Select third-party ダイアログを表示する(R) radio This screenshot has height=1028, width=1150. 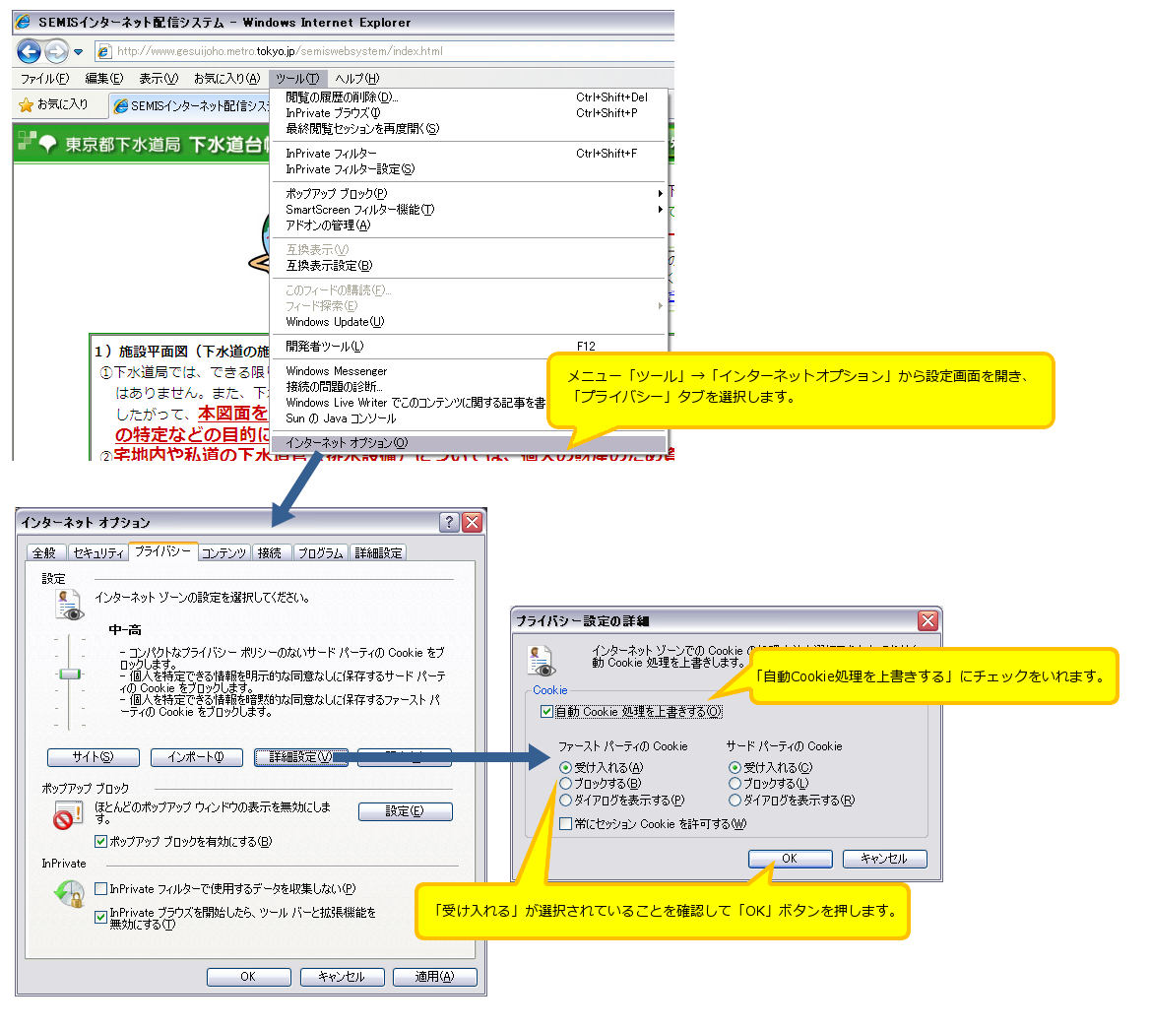[x=735, y=801]
